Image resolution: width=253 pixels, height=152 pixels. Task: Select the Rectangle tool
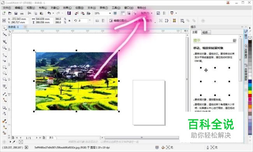[x=4, y=67]
